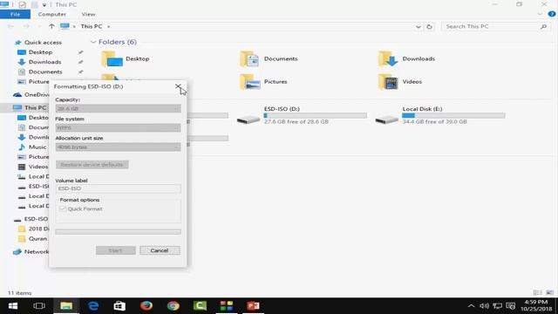Click the search magnifier icon

pyautogui.click(x=543, y=27)
